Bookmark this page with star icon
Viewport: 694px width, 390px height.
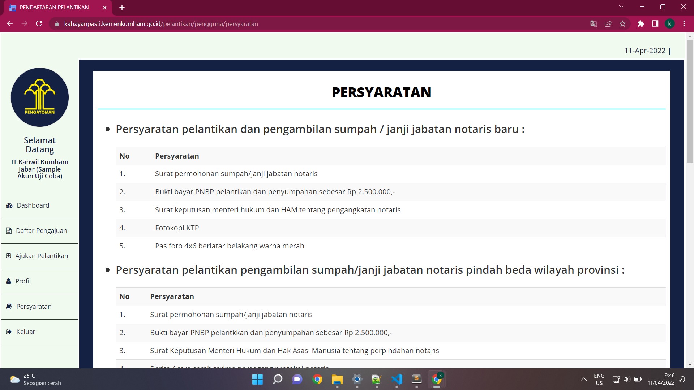click(x=622, y=24)
